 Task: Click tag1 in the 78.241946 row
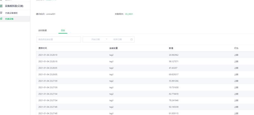tap(111, 100)
